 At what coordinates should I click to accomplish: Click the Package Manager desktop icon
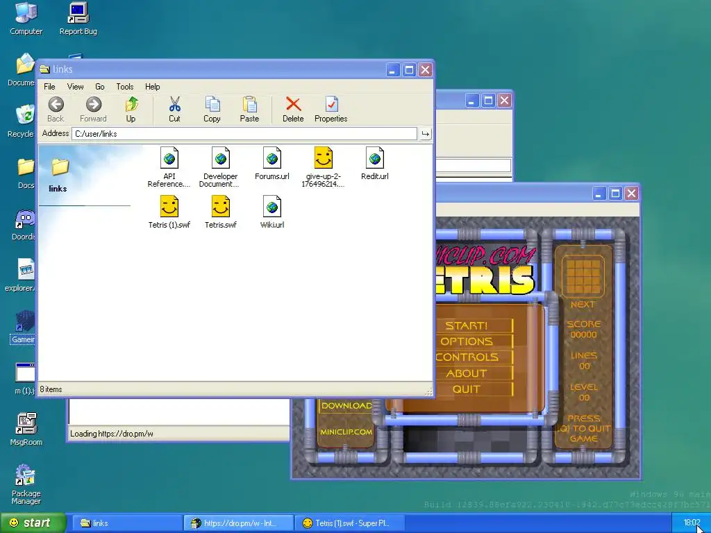pos(26,484)
